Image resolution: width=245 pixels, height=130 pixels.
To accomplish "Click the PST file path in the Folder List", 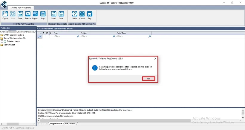I will pos(18,32).
